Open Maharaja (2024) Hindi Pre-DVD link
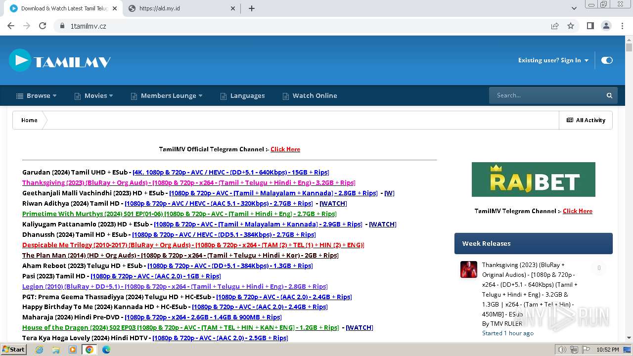The height and width of the screenshot is (356, 633). (x=203, y=317)
